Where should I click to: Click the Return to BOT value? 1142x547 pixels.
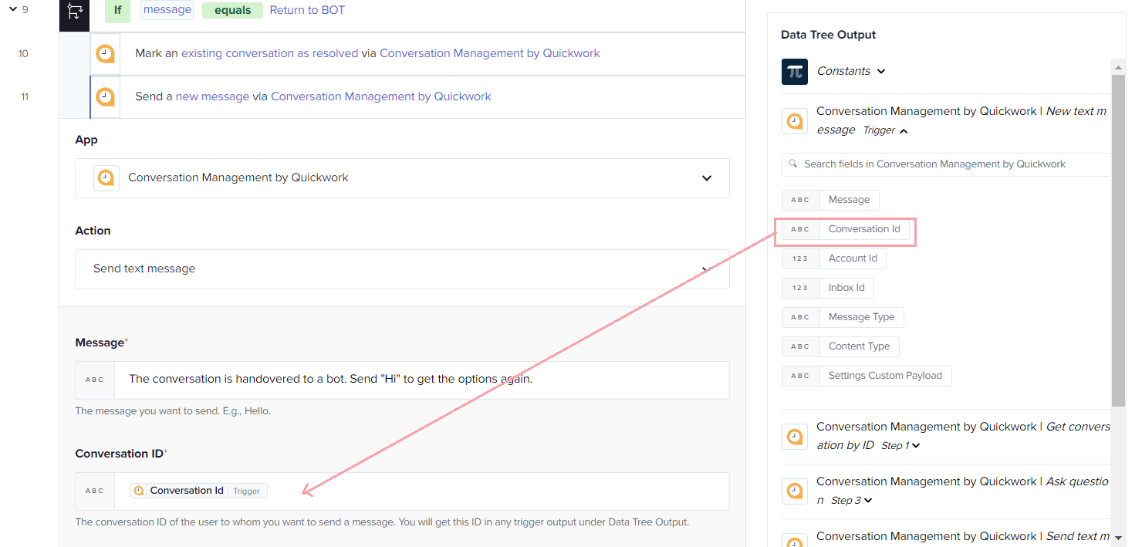(x=307, y=10)
